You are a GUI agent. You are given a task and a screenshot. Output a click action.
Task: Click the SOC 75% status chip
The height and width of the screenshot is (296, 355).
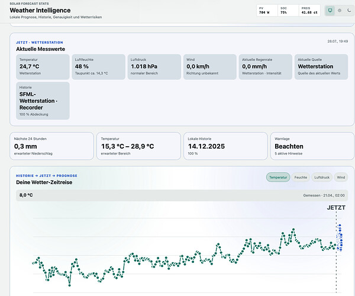point(288,11)
